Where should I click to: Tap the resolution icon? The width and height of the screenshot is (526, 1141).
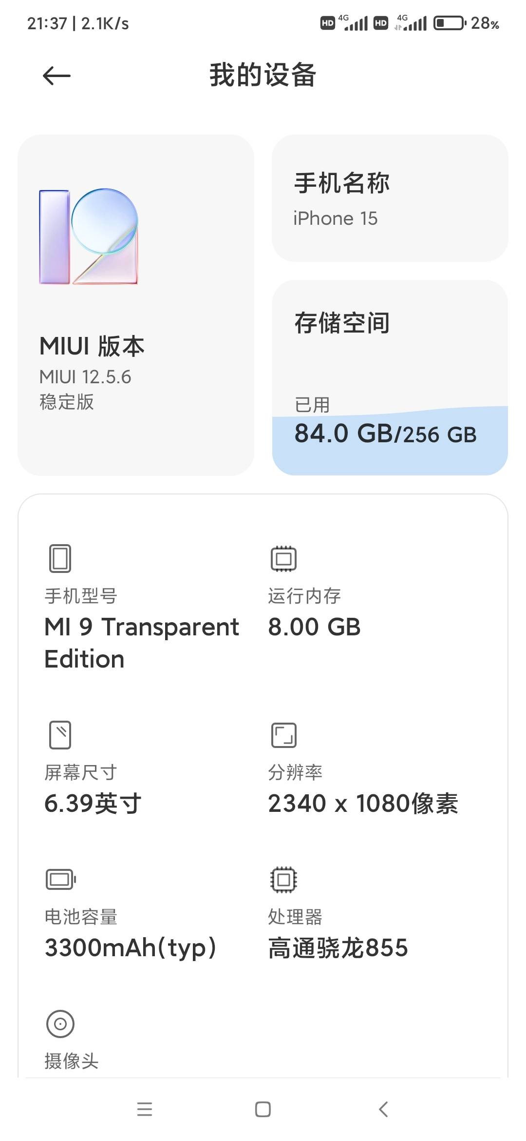point(283,735)
